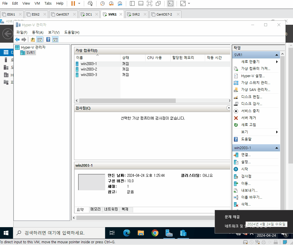Open VMware power options dropdown arrow
The image size is (293, 245).
[x=79, y=3]
